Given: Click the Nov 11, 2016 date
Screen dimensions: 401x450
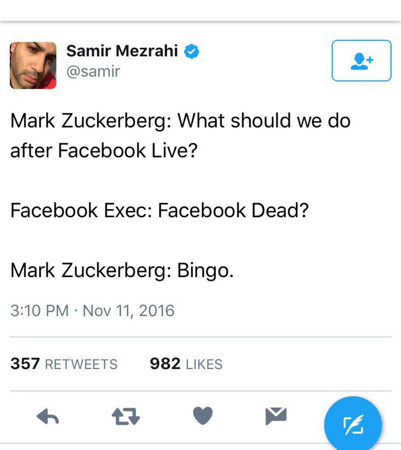Looking at the screenshot, I should 128,310.
